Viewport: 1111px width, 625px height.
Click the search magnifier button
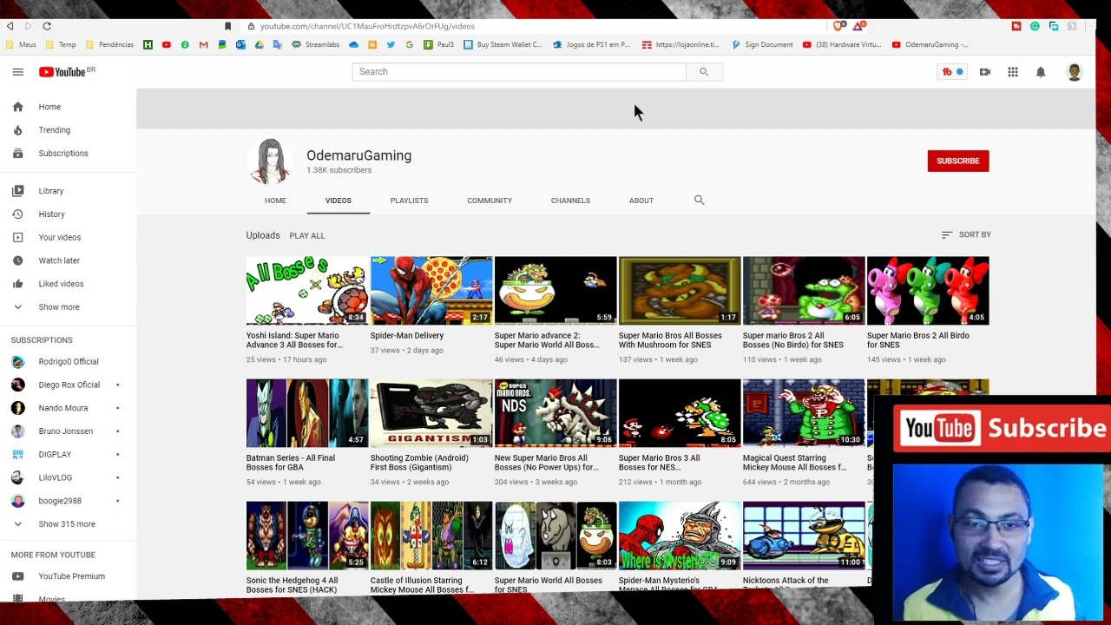click(x=704, y=72)
